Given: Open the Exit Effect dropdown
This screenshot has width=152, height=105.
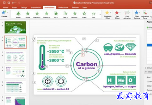Looking at the screenshot, I should coord(117,15).
